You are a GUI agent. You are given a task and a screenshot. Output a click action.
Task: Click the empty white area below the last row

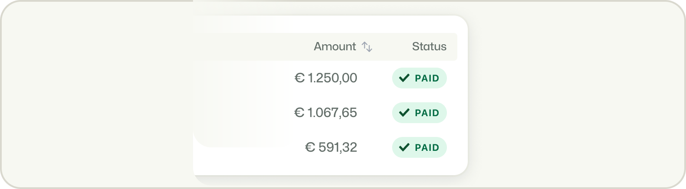[x=330, y=167]
